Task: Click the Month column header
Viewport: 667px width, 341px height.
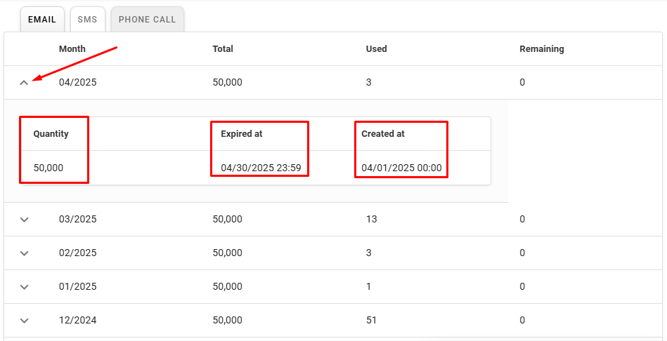Action: 72,49
